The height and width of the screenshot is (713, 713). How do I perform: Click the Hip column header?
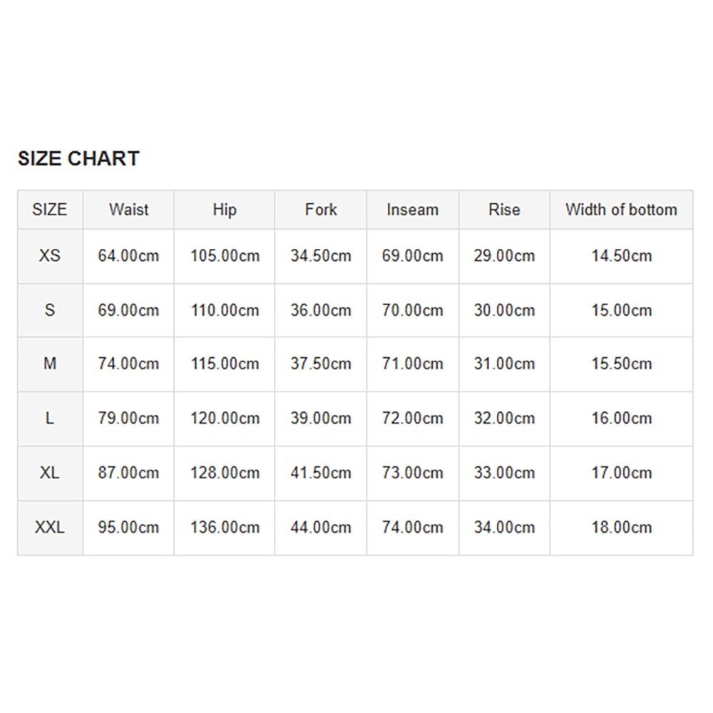[224, 210]
